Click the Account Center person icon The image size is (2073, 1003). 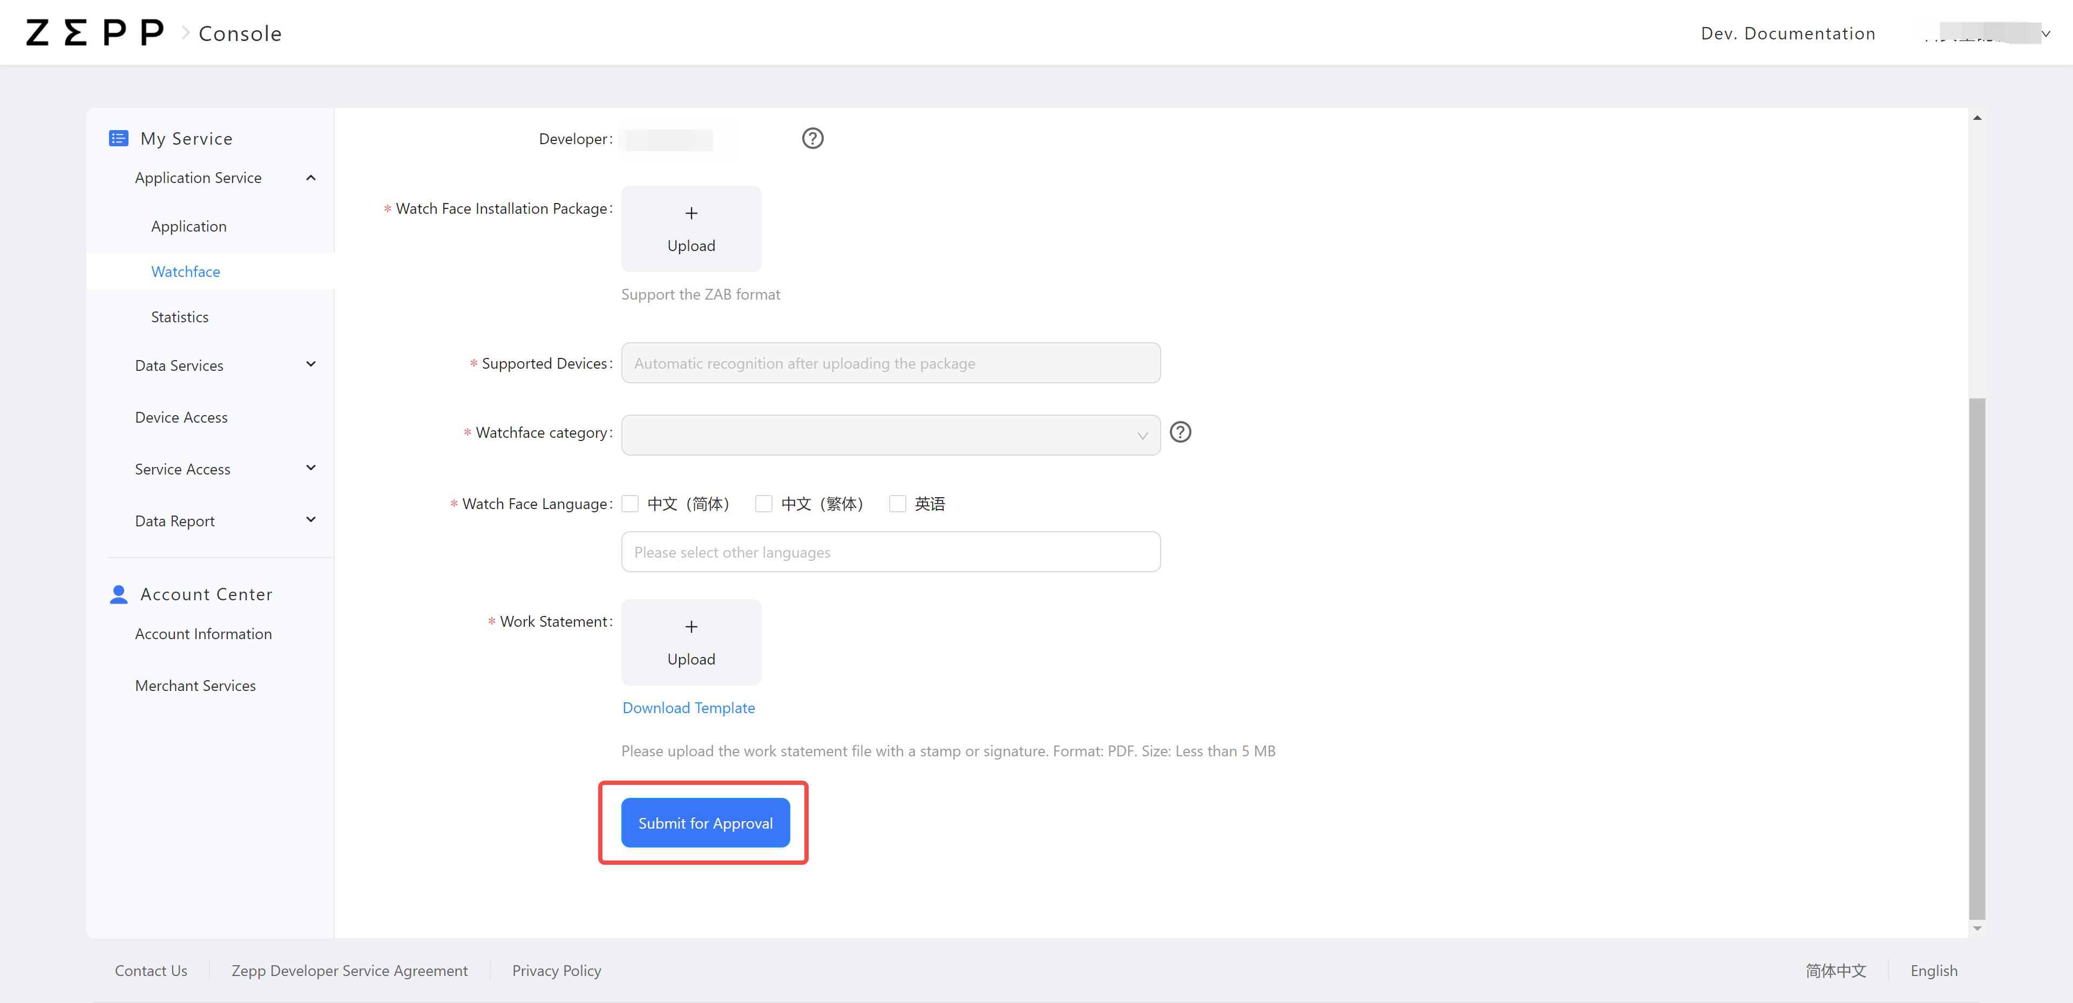118,594
